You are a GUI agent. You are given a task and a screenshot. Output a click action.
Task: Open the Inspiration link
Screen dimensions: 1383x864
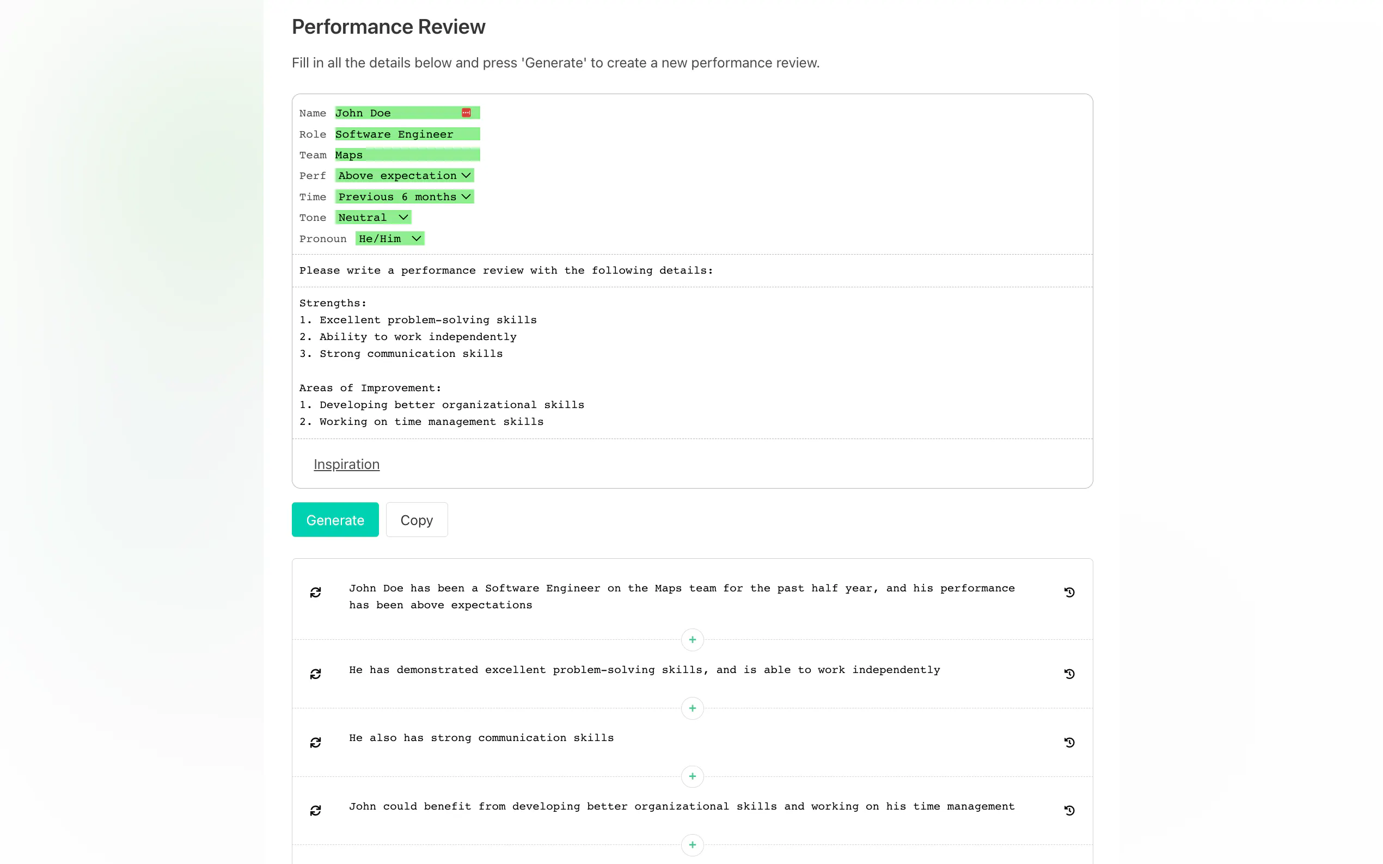pyautogui.click(x=346, y=465)
